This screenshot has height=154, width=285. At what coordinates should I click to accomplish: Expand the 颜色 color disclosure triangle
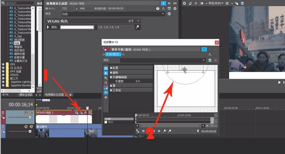48,27
